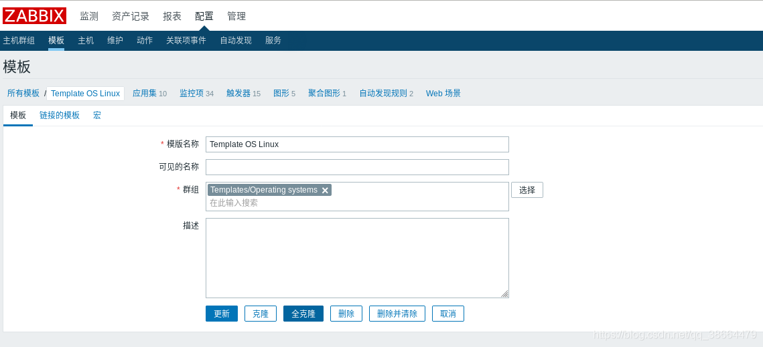Open the 配置 top menu

point(204,16)
